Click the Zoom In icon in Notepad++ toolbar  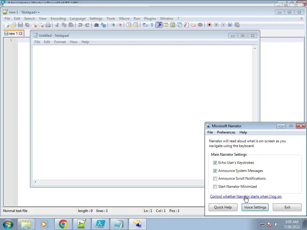[x=113, y=25]
